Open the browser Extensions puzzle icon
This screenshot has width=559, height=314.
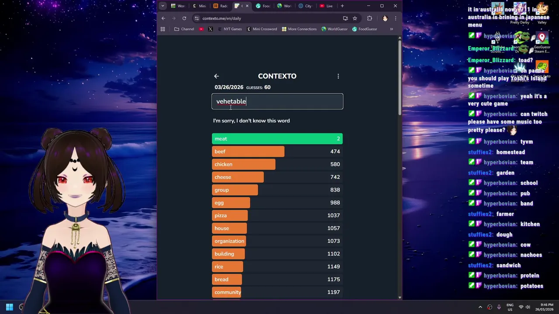tap(369, 18)
